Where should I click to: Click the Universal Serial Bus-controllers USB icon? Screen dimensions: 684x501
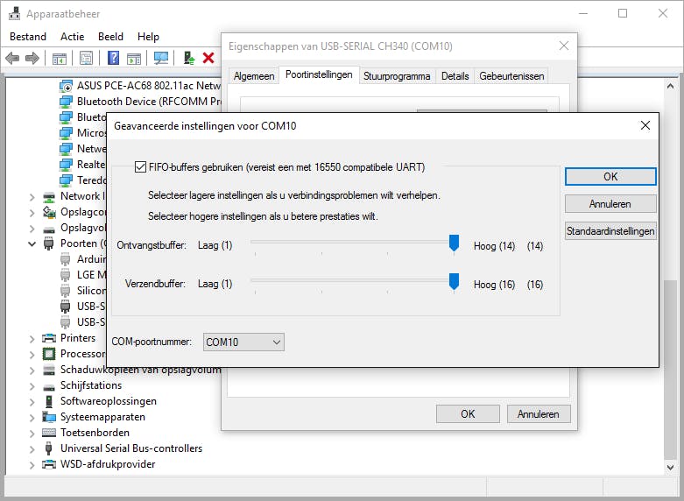(x=49, y=448)
